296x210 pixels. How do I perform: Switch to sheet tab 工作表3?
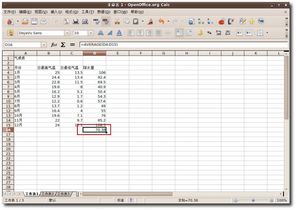pos(63,194)
